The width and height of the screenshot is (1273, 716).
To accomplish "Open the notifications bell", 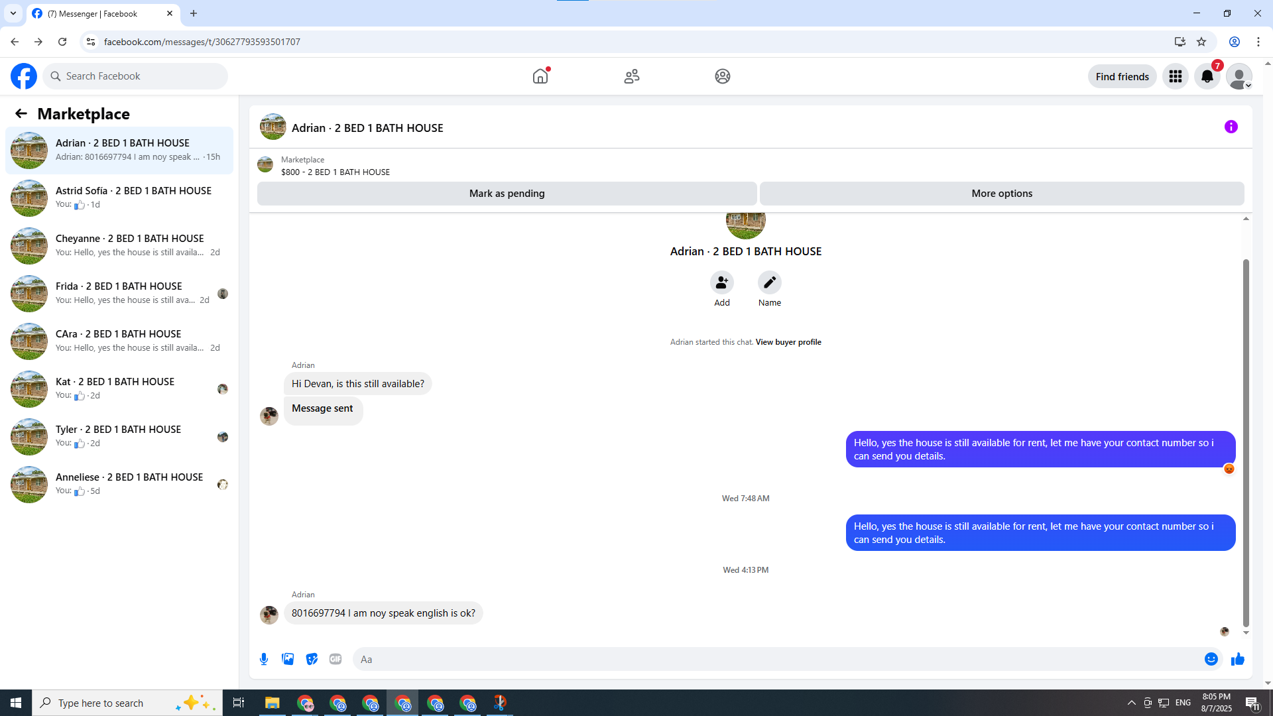I will (x=1207, y=76).
